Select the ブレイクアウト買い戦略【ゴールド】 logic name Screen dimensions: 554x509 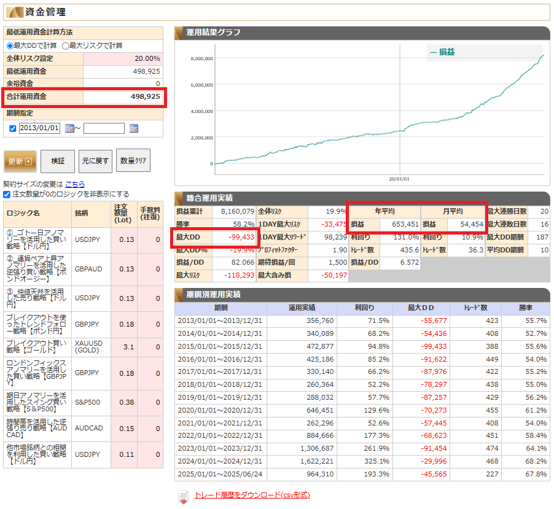[37, 347]
